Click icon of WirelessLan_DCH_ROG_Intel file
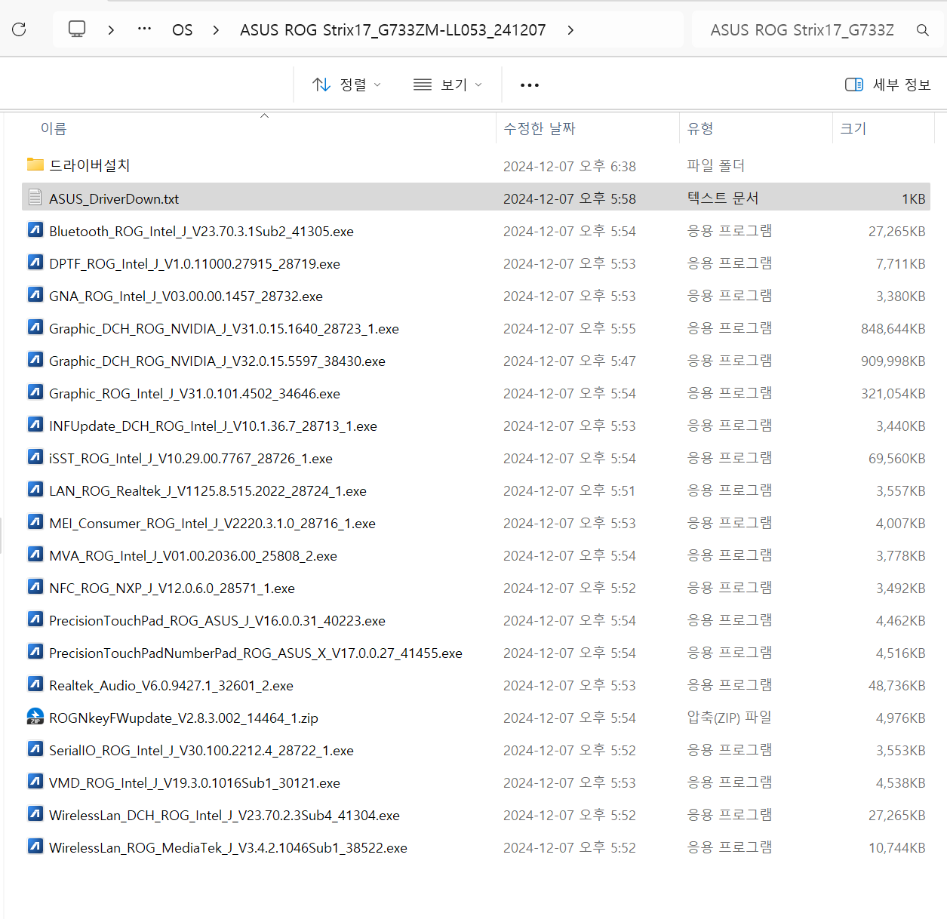 tap(35, 814)
